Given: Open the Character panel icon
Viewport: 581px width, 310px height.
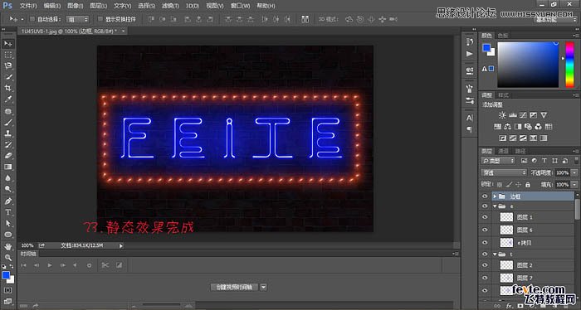Looking at the screenshot, I should (470, 118).
